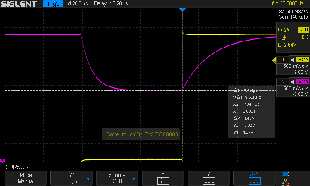This screenshot has width=310, height=186.
Task: Click the rising edge trigger slope icon
Action: point(285,37)
